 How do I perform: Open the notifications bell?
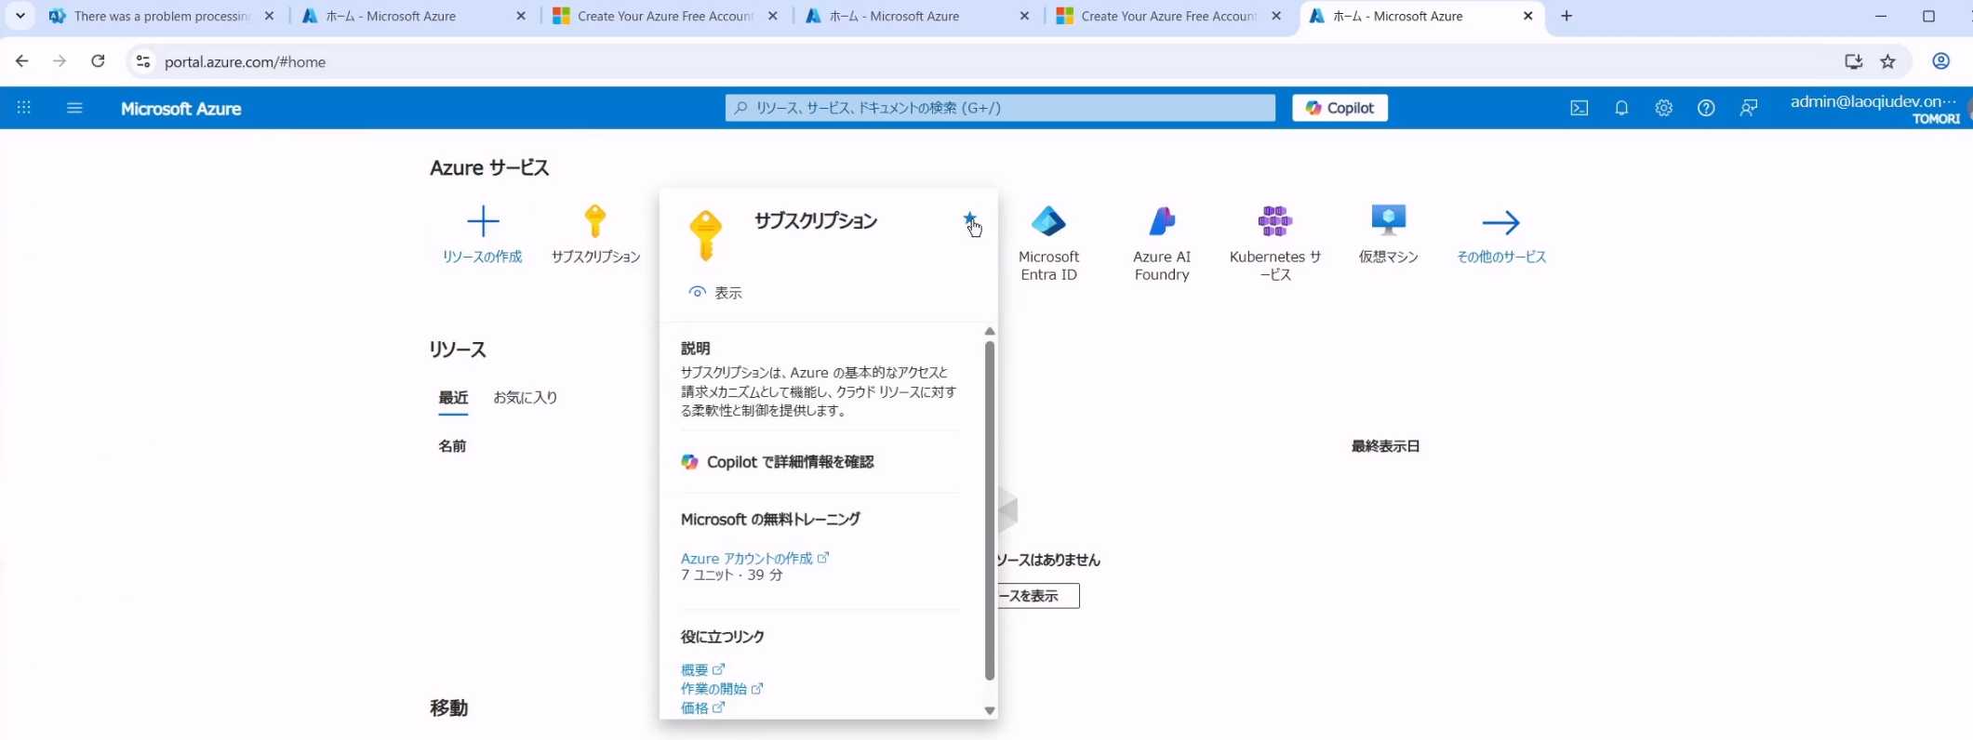tap(1621, 108)
